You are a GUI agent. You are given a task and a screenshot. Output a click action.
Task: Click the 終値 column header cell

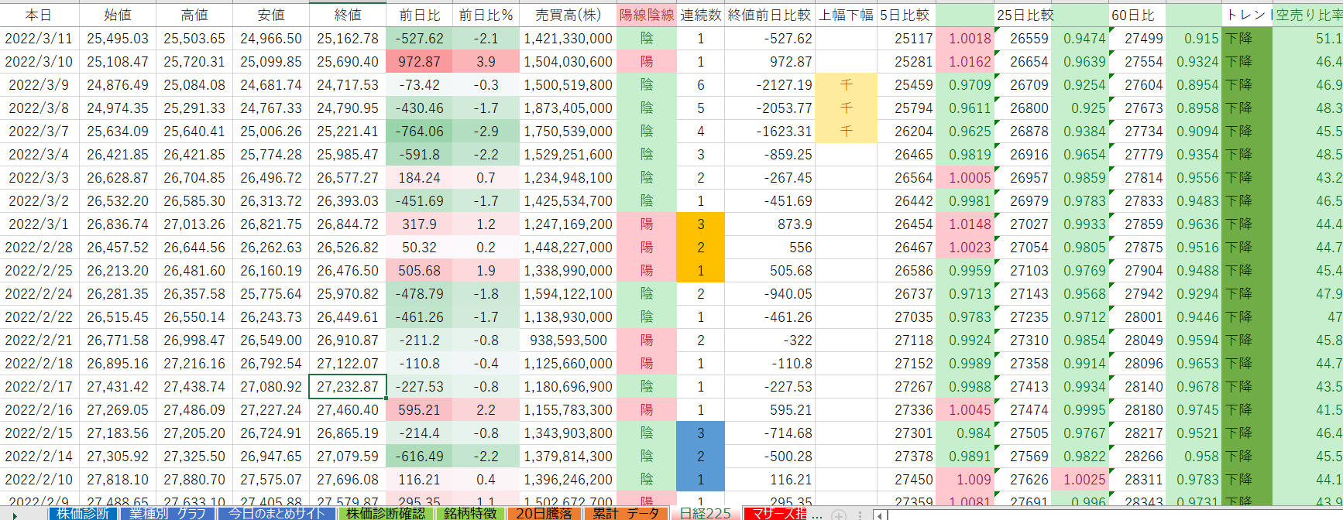click(x=348, y=15)
